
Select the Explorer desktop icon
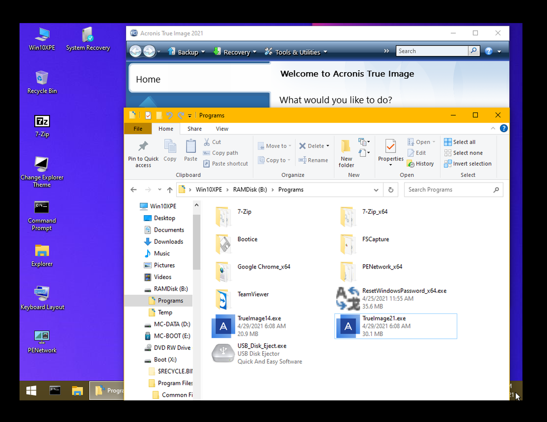click(42, 255)
